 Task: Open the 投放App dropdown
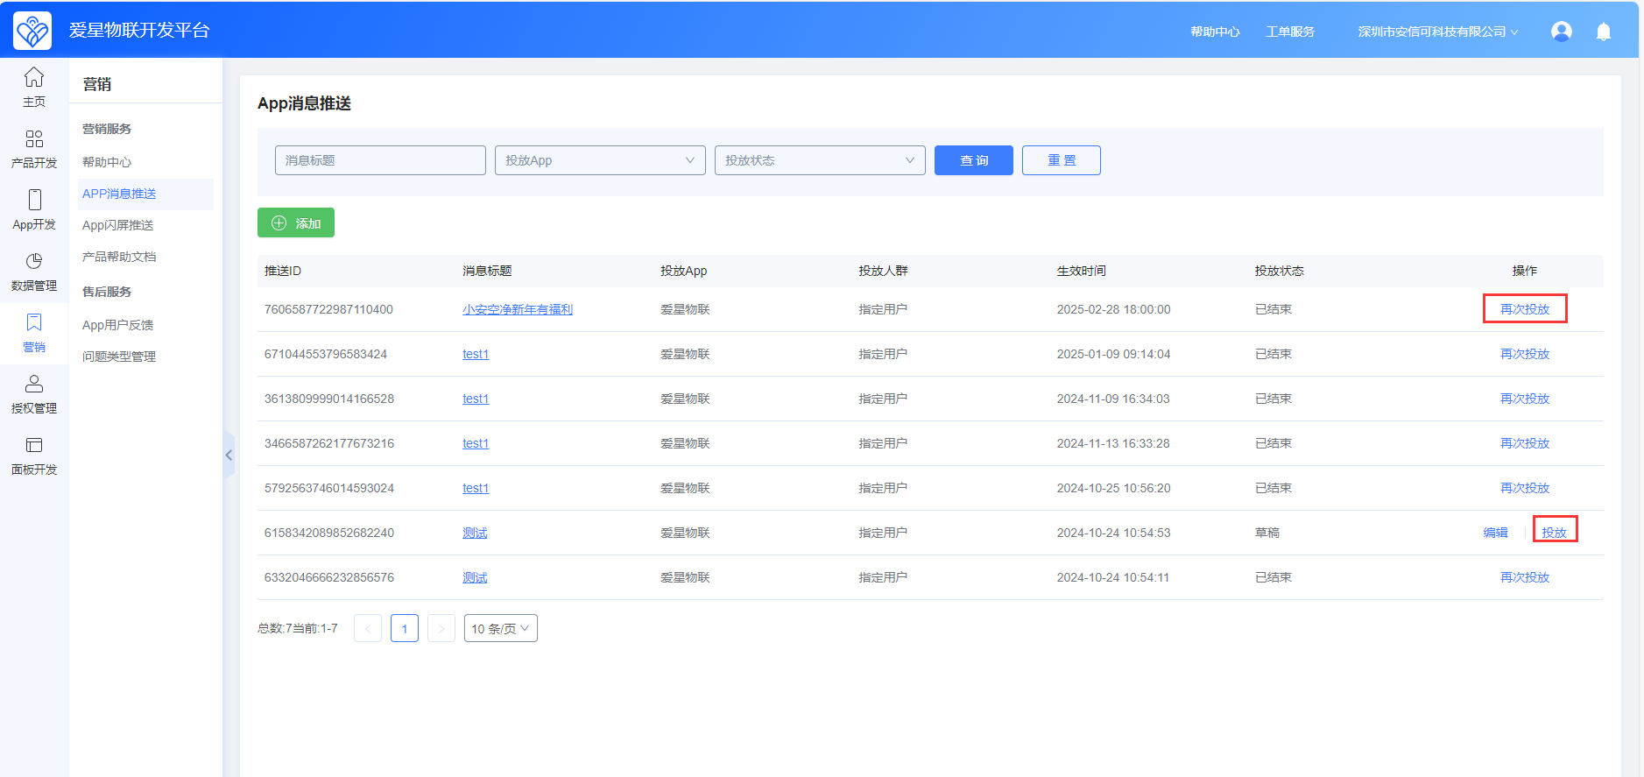click(x=600, y=160)
